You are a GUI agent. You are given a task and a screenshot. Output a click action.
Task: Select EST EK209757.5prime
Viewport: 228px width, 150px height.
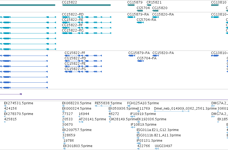click(x=63, y=133)
